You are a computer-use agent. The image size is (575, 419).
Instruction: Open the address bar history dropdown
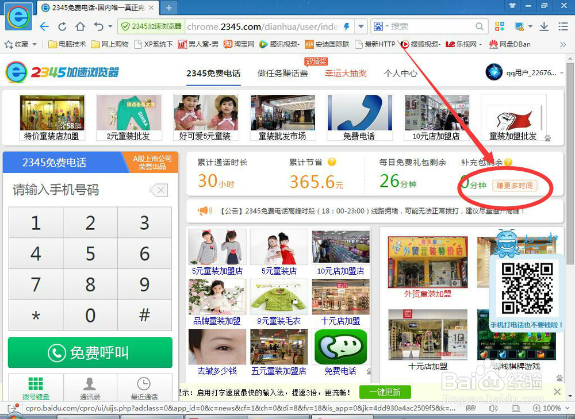click(x=361, y=26)
